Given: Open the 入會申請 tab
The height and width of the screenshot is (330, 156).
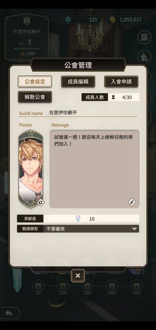Looking at the screenshot, I should coord(121,82).
